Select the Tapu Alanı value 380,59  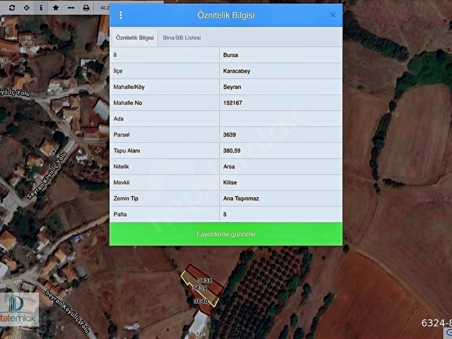coord(232,150)
